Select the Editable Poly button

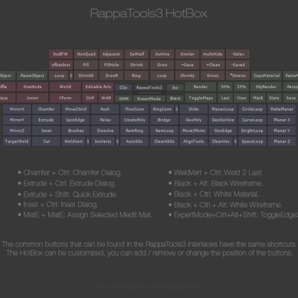tap(98, 87)
